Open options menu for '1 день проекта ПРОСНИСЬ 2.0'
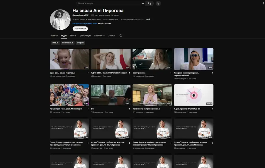The image size is (265, 168). 212,109
